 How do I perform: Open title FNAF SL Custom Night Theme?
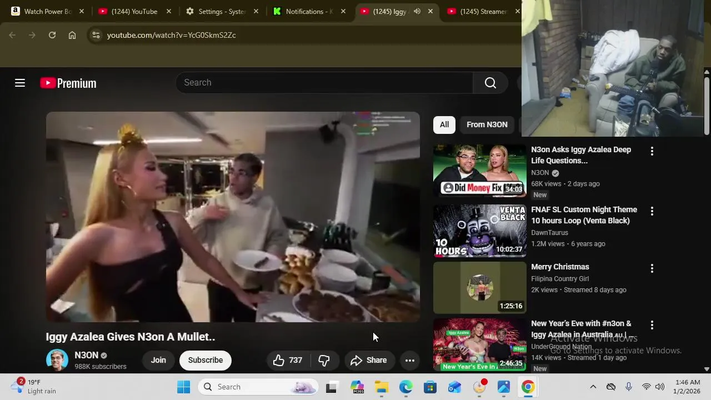point(584,215)
